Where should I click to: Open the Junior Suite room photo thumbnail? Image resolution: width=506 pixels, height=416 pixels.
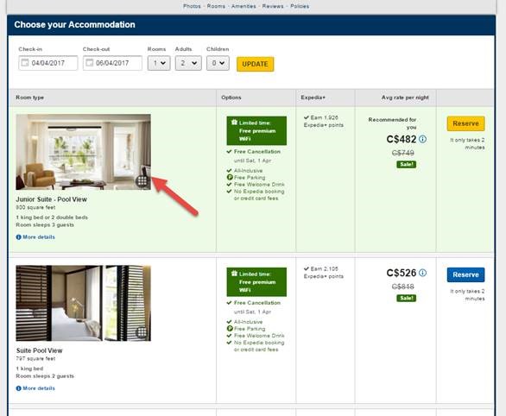(83, 152)
